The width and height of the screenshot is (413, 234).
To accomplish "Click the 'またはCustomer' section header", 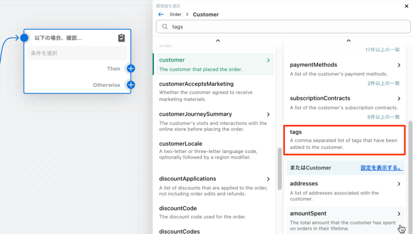I will 310,168.
